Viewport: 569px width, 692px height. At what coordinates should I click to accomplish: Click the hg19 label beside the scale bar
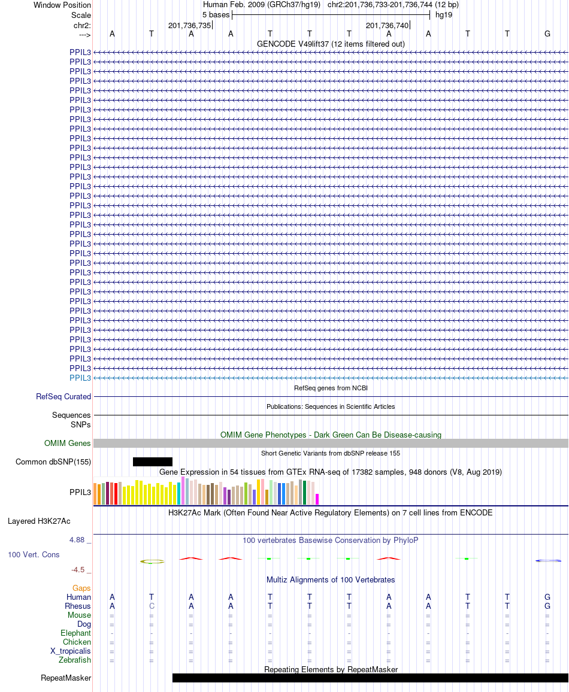tap(444, 15)
